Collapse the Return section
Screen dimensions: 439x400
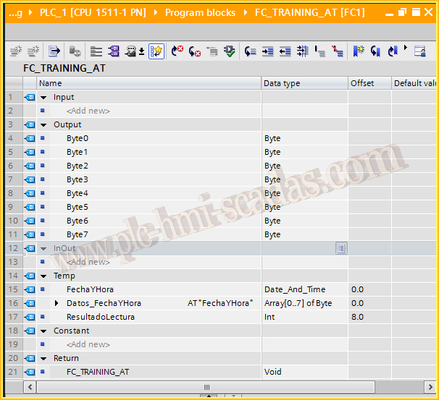point(43,358)
